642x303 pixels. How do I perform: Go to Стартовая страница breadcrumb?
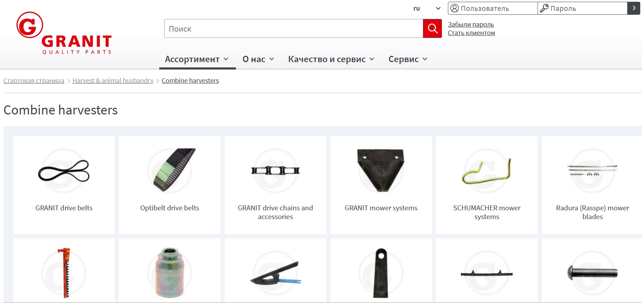(34, 81)
